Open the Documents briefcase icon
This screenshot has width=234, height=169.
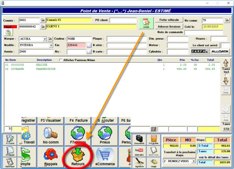coord(139,139)
